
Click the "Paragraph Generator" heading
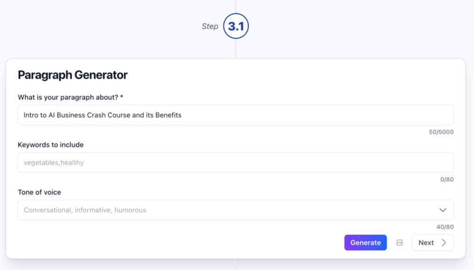[73, 75]
